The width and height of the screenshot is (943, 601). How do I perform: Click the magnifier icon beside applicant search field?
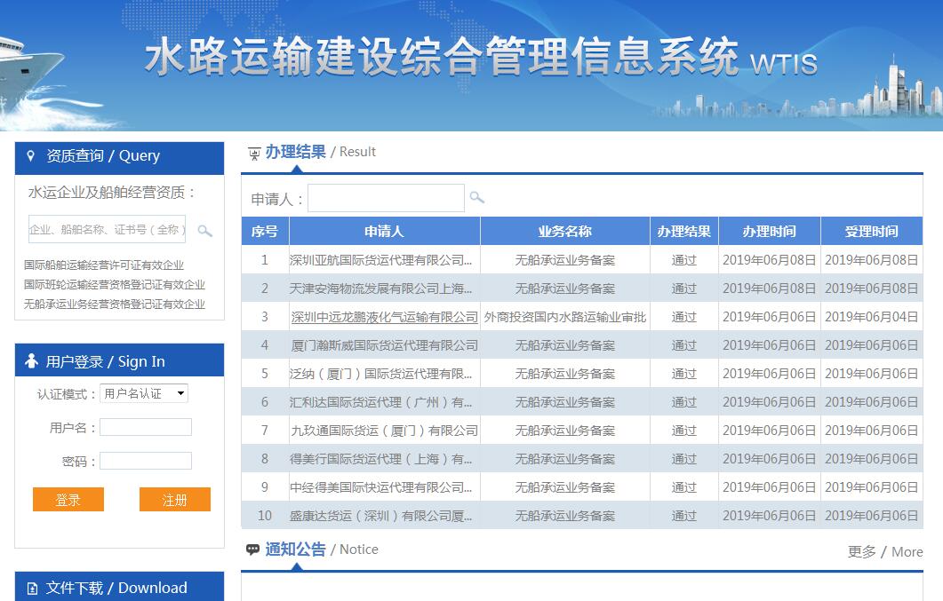tap(477, 197)
